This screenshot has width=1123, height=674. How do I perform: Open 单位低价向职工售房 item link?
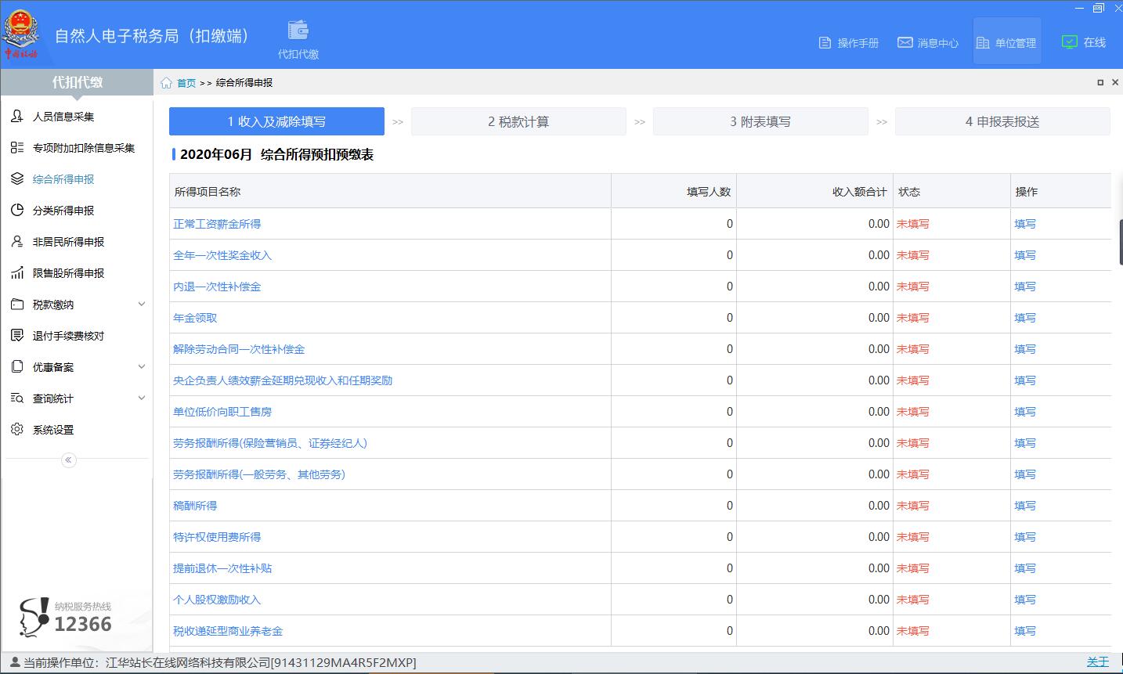(222, 412)
